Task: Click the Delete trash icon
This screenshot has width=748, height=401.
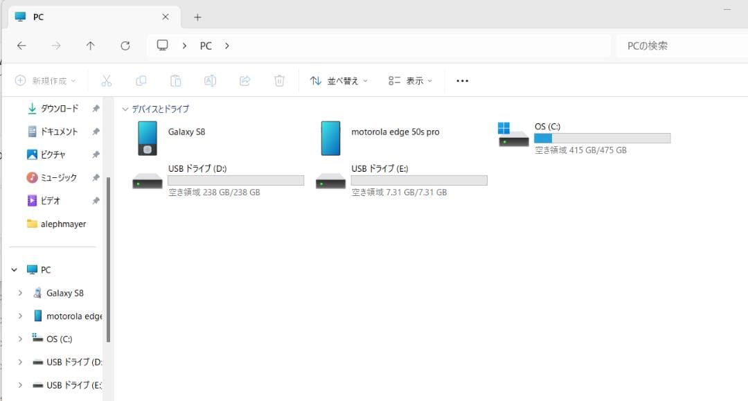Action: pyautogui.click(x=279, y=80)
